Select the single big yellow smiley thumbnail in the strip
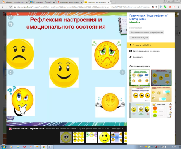 pos(104,137)
